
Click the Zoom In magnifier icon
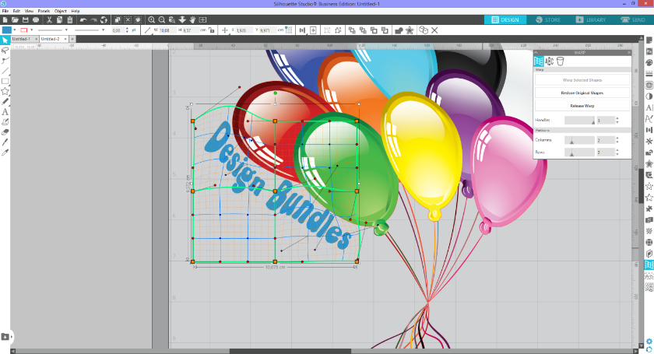pos(151,19)
